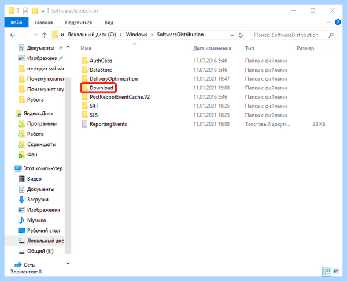Image resolution: width=347 pixels, height=281 pixels.
Task: Open Музыка in the navigation pane
Action: (x=36, y=220)
